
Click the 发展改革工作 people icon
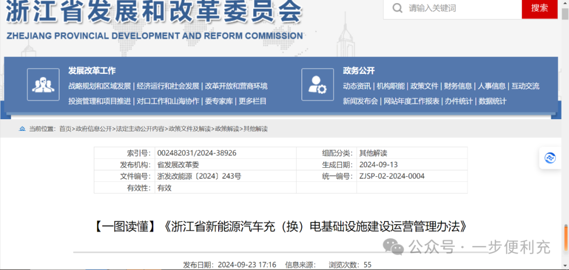[43, 85]
